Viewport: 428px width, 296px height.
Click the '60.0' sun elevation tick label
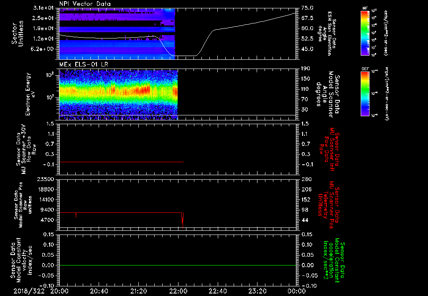click(x=307, y=28)
